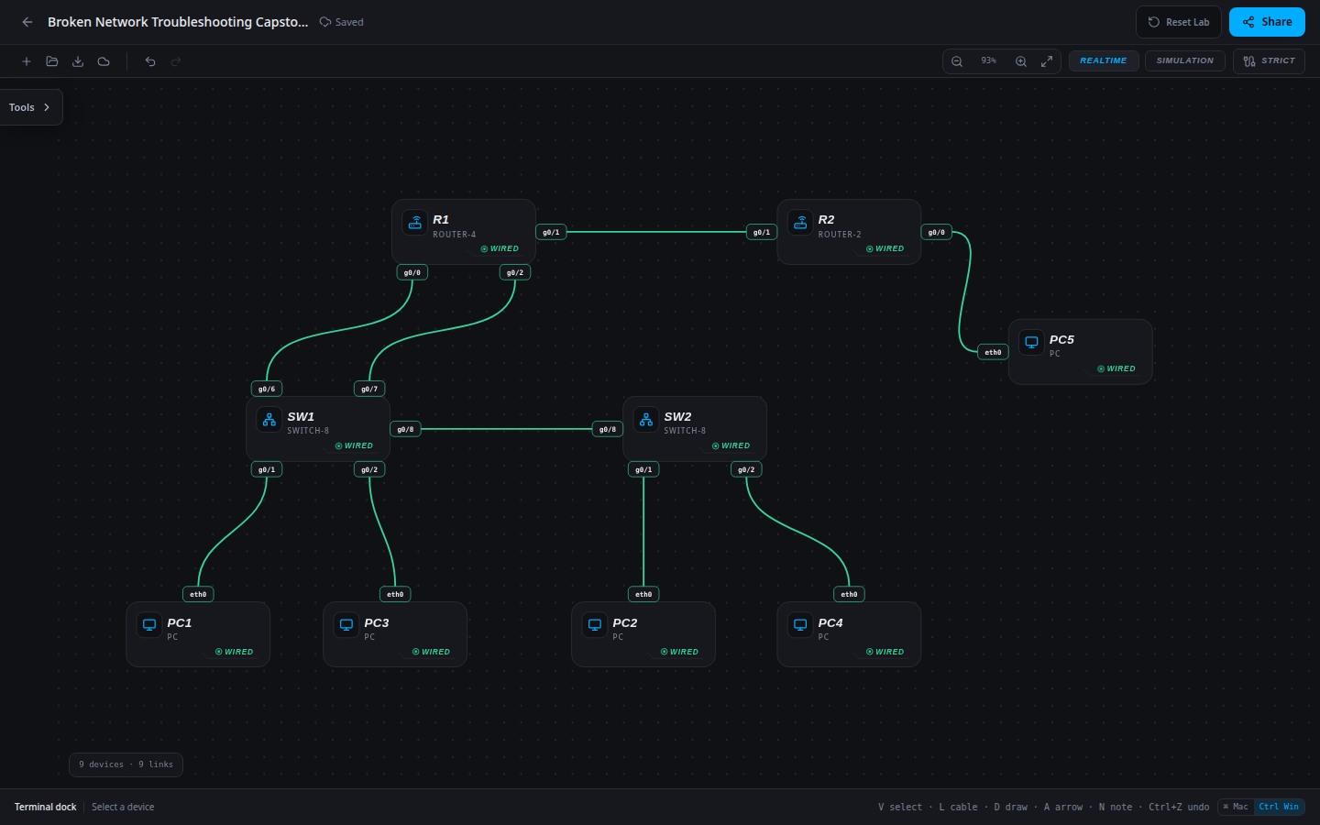
Task: Click PC4 eth0 port
Action: 849,594
